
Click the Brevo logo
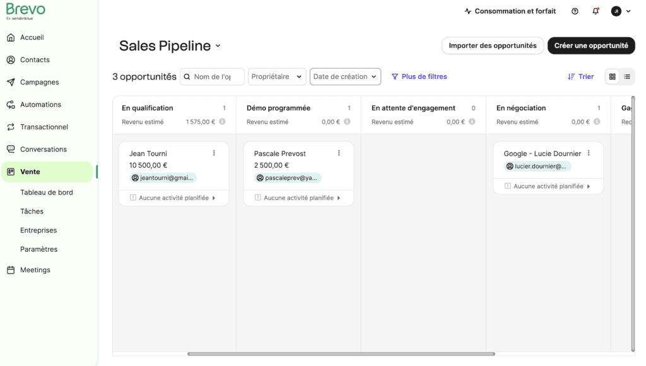(x=25, y=10)
